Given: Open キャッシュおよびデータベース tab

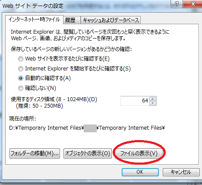Looking at the screenshot, I should tap(111, 20).
